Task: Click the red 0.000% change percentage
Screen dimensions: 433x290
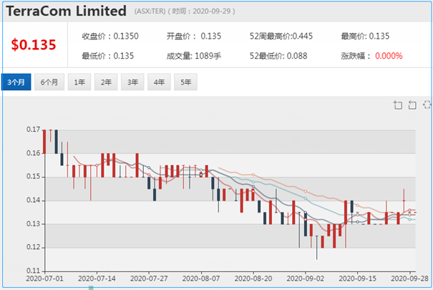Action: pos(389,56)
